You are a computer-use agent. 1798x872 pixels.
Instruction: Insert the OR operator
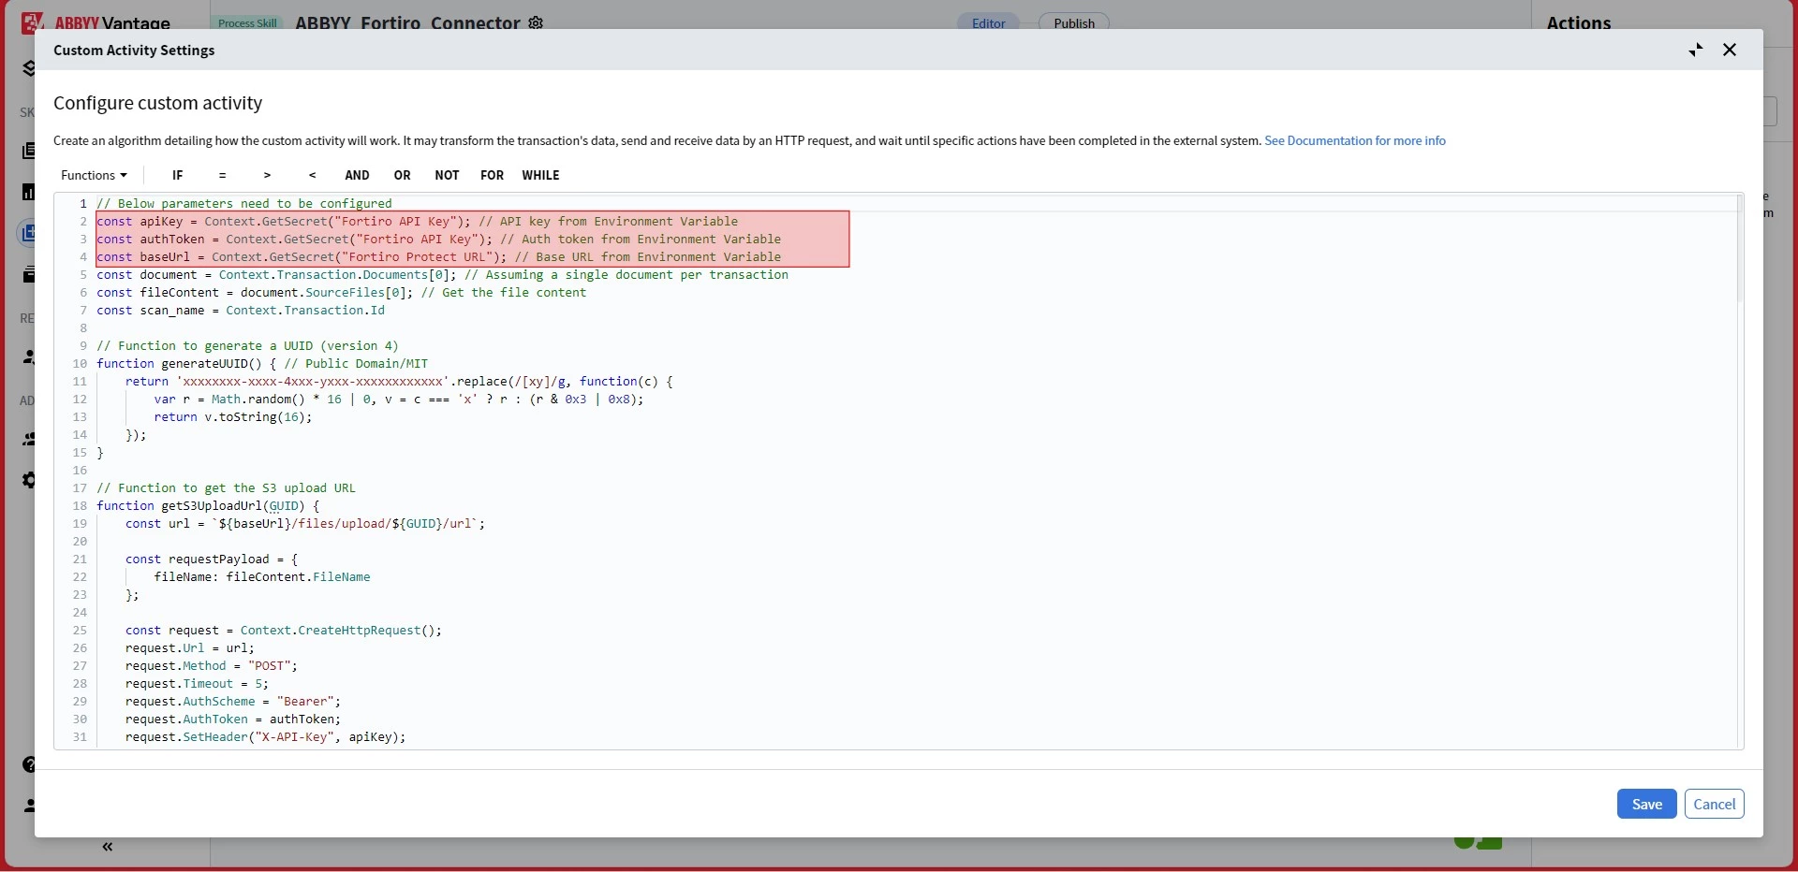point(402,175)
